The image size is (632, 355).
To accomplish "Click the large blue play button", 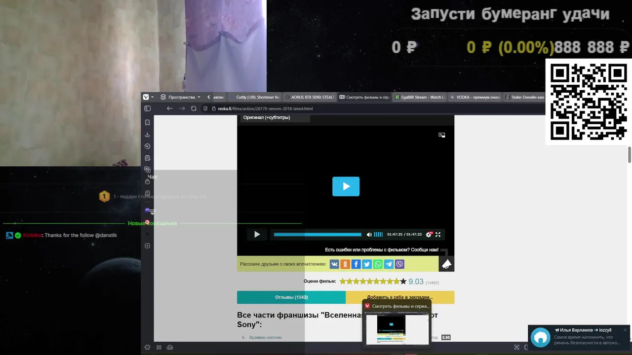I will (346, 186).
